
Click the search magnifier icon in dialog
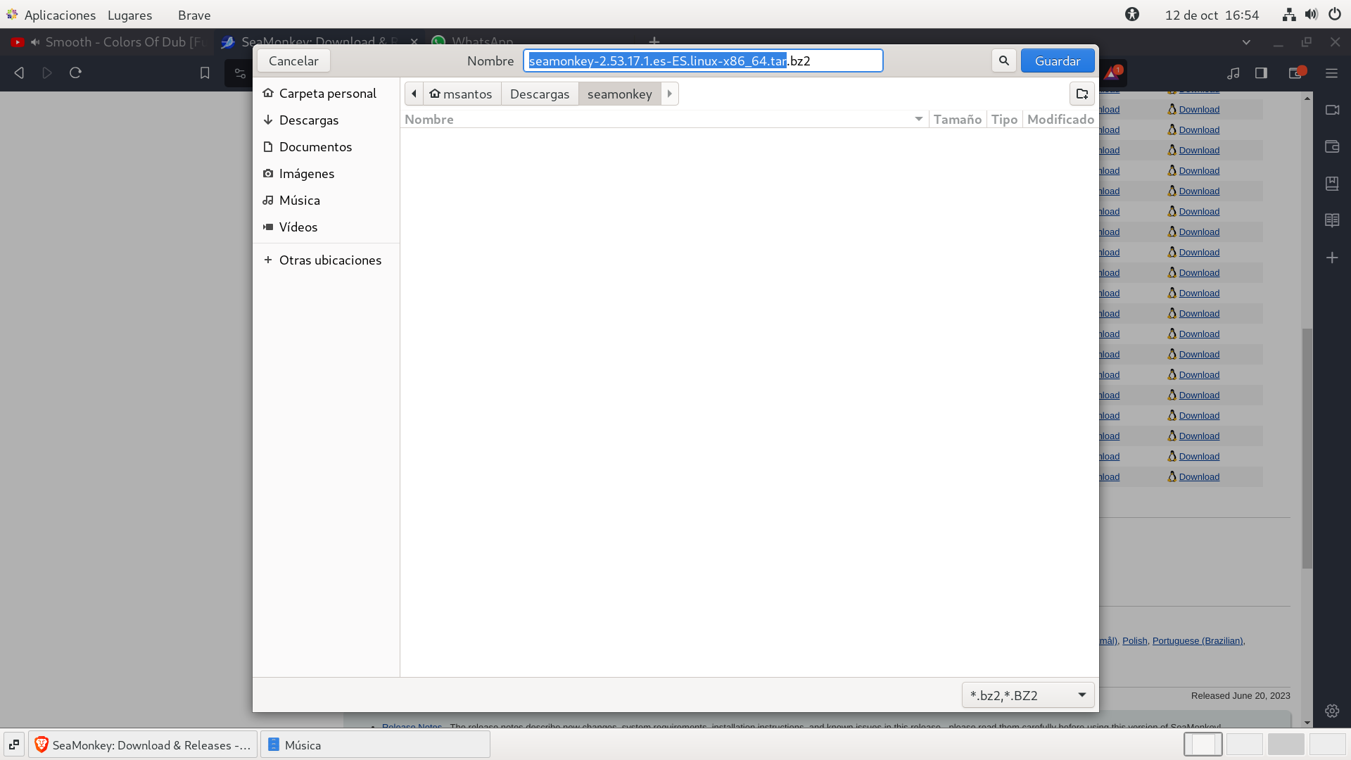tap(1004, 61)
